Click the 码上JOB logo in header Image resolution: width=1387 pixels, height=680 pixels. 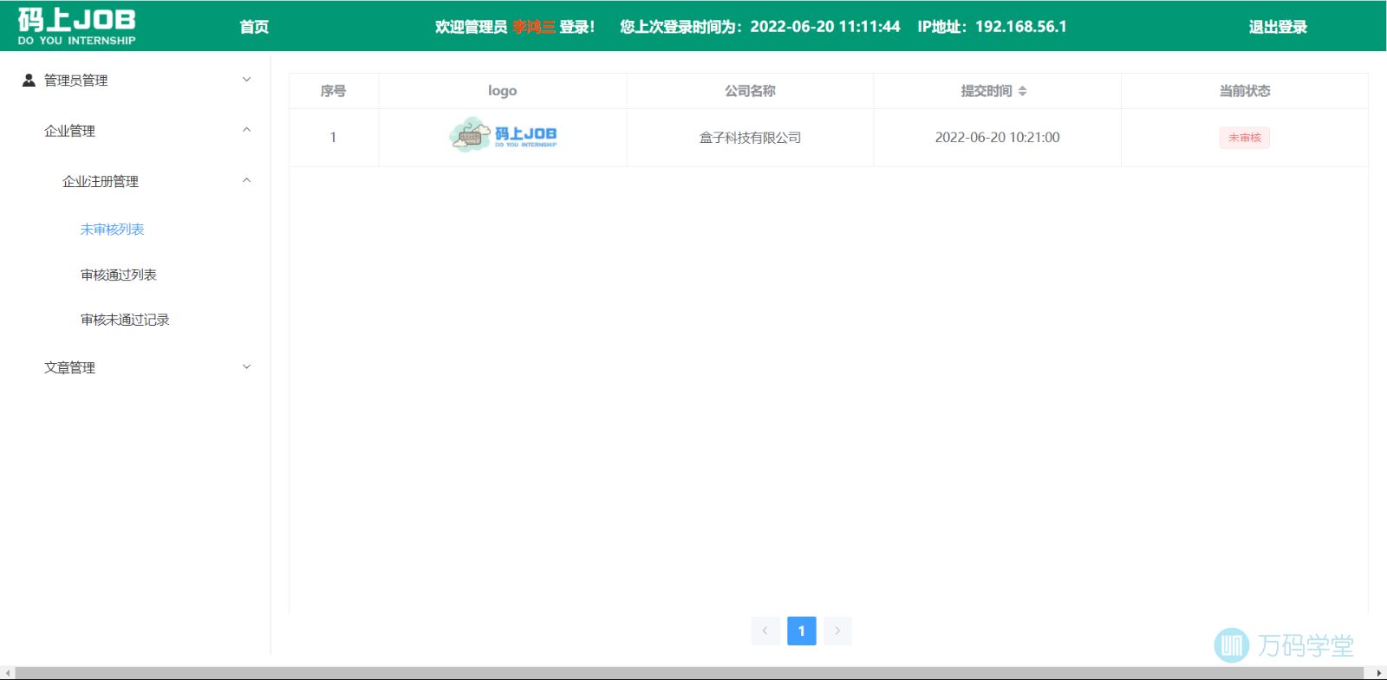coord(76,26)
